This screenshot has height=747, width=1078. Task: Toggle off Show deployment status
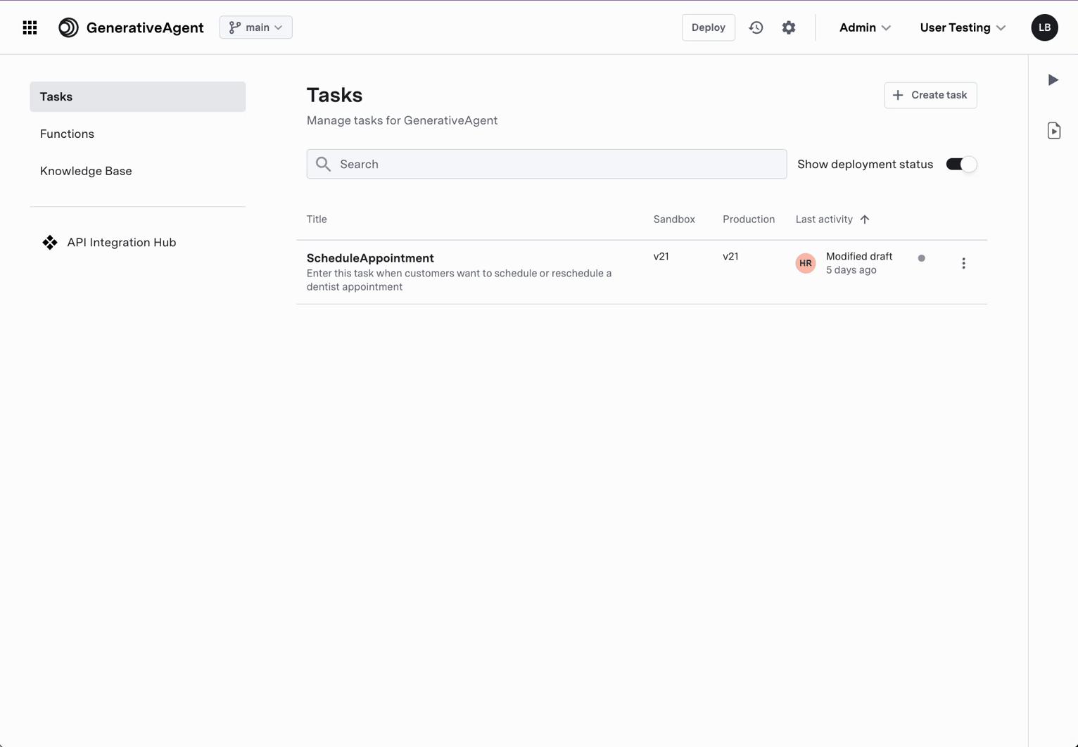(961, 164)
